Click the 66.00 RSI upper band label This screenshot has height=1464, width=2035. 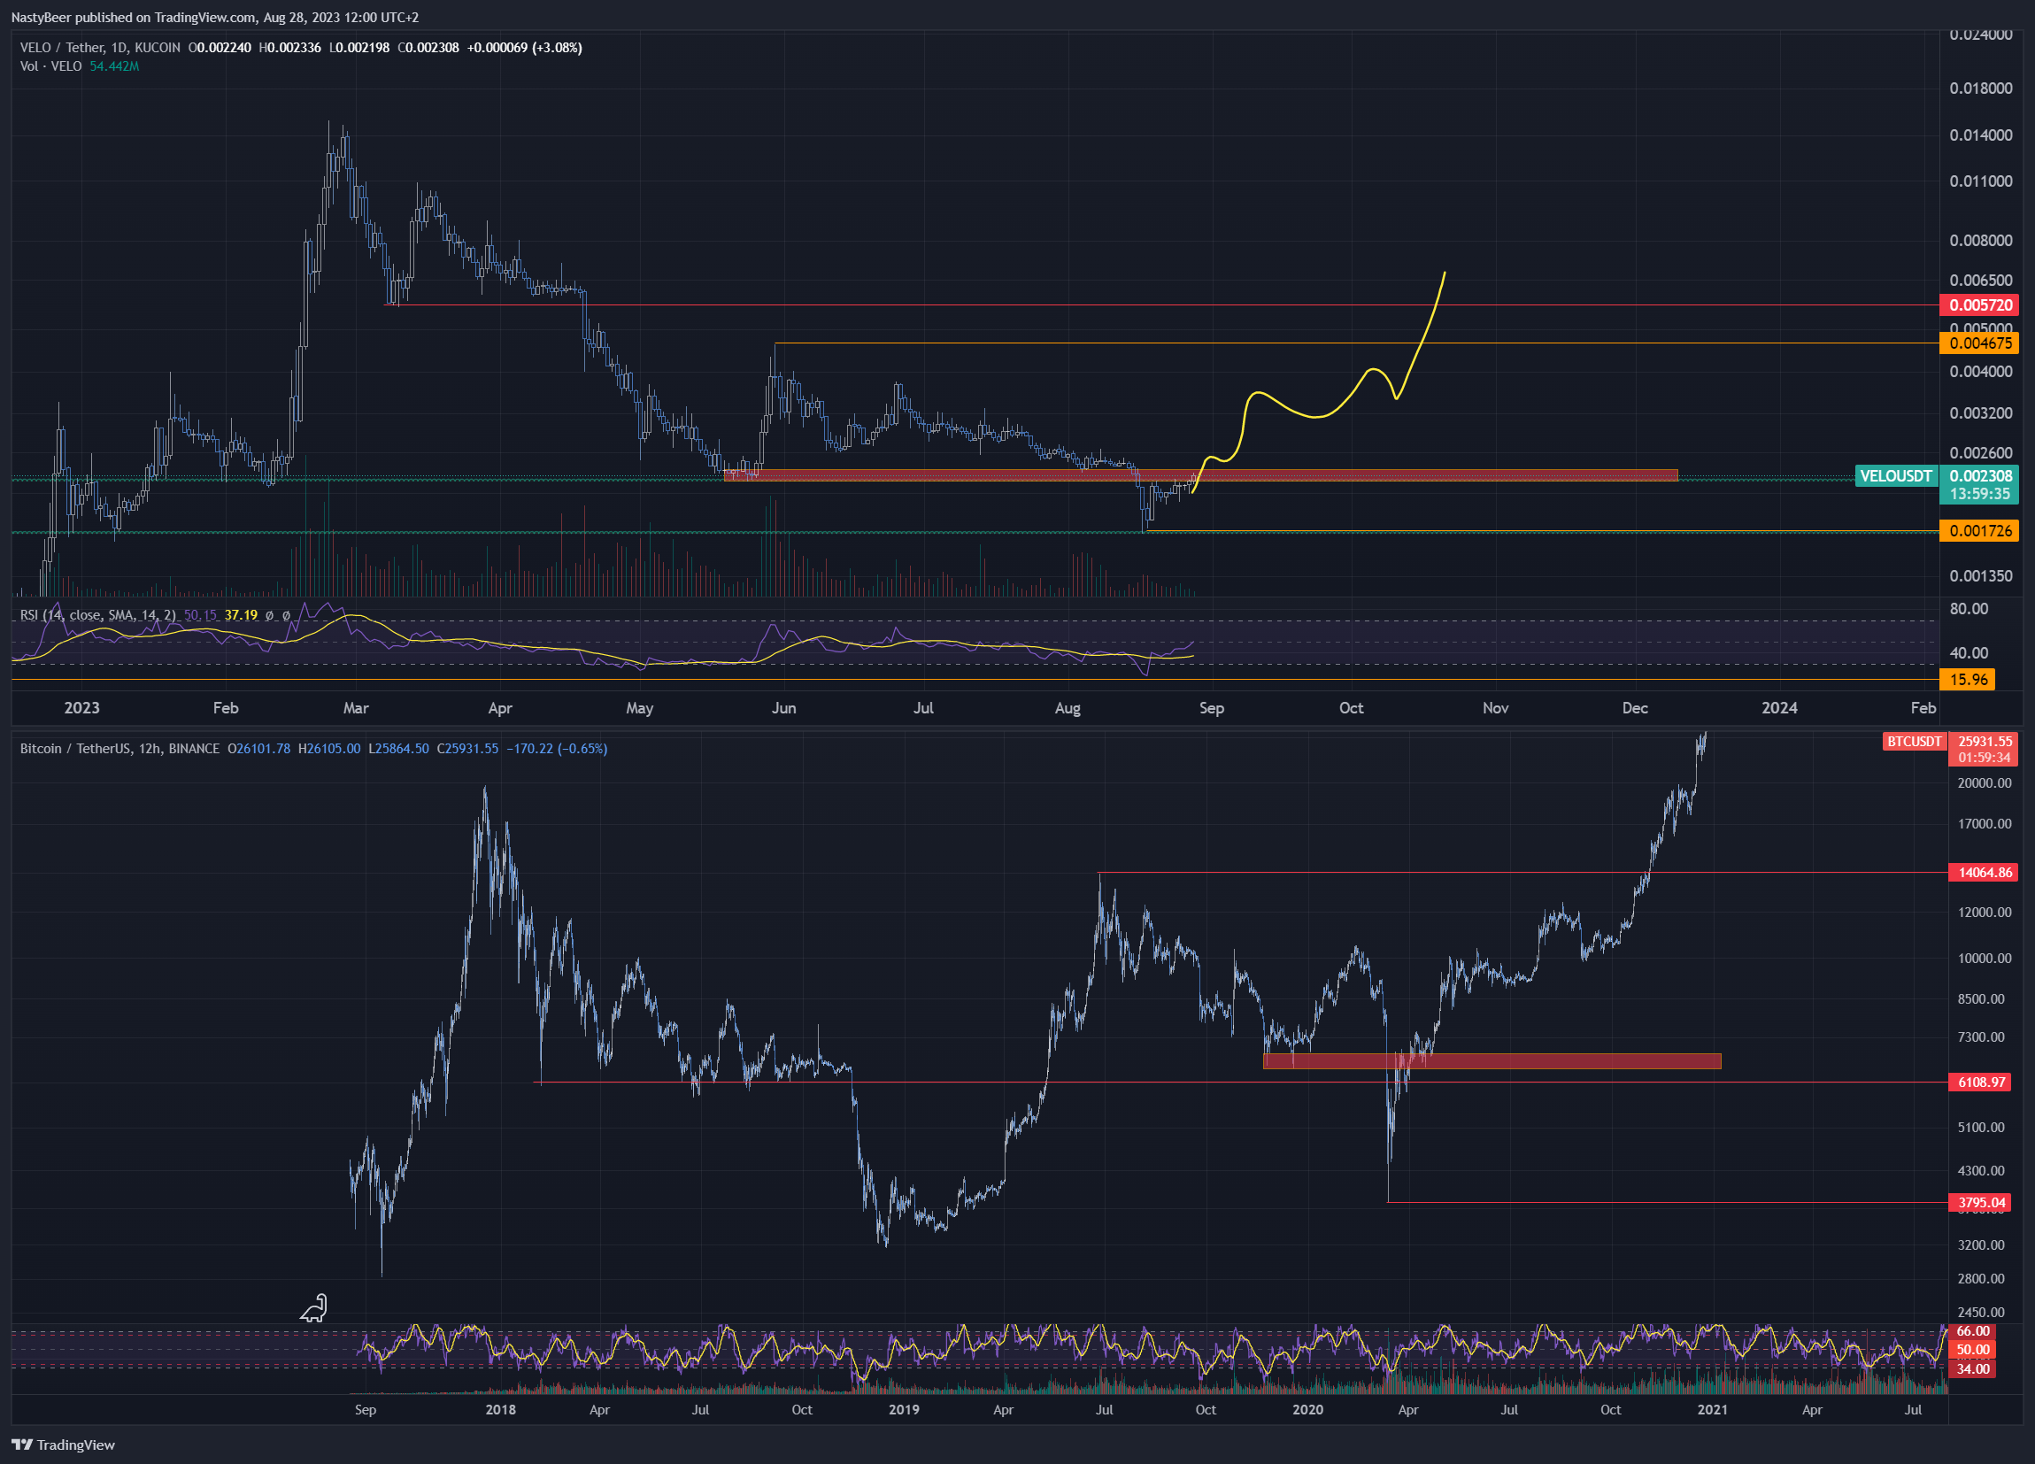1971,1331
